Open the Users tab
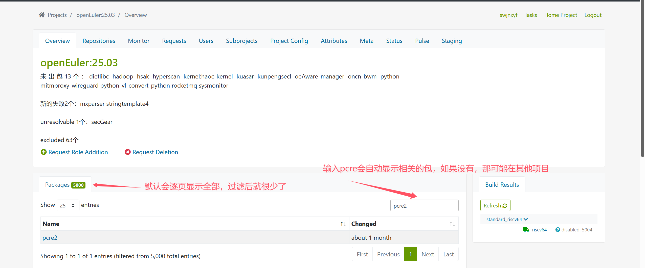Screen dimensions: 645x268 click(206, 41)
